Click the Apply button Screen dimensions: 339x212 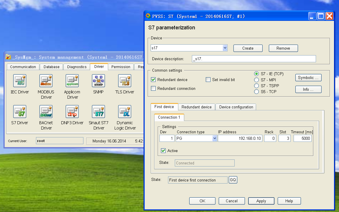tap(261, 201)
